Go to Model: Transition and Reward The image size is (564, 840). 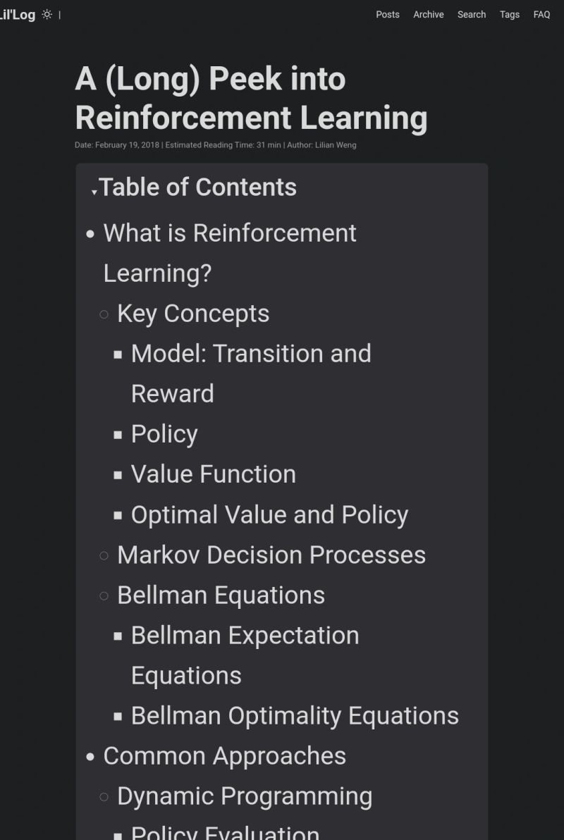coord(251,354)
